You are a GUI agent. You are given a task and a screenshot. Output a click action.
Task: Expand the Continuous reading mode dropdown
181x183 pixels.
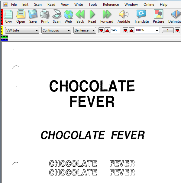point(56,30)
